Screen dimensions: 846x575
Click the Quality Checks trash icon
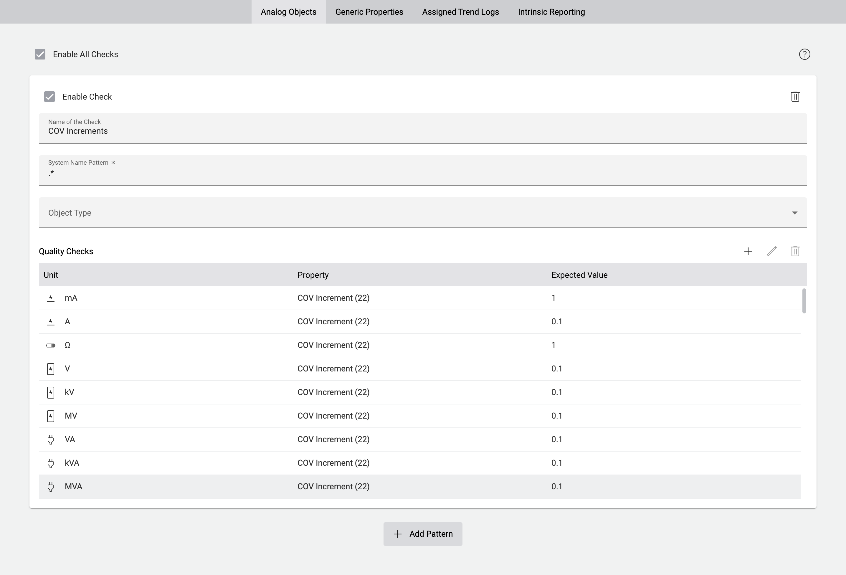click(795, 251)
